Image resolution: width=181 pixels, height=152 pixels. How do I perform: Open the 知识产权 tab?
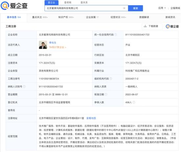[x=66, y=17]
